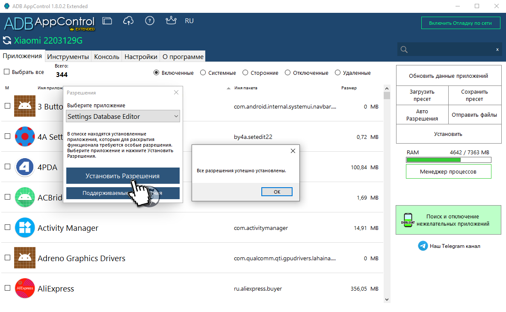Click Авто Разрешения button
The width and height of the screenshot is (506, 312).
[x=422, y=115]
